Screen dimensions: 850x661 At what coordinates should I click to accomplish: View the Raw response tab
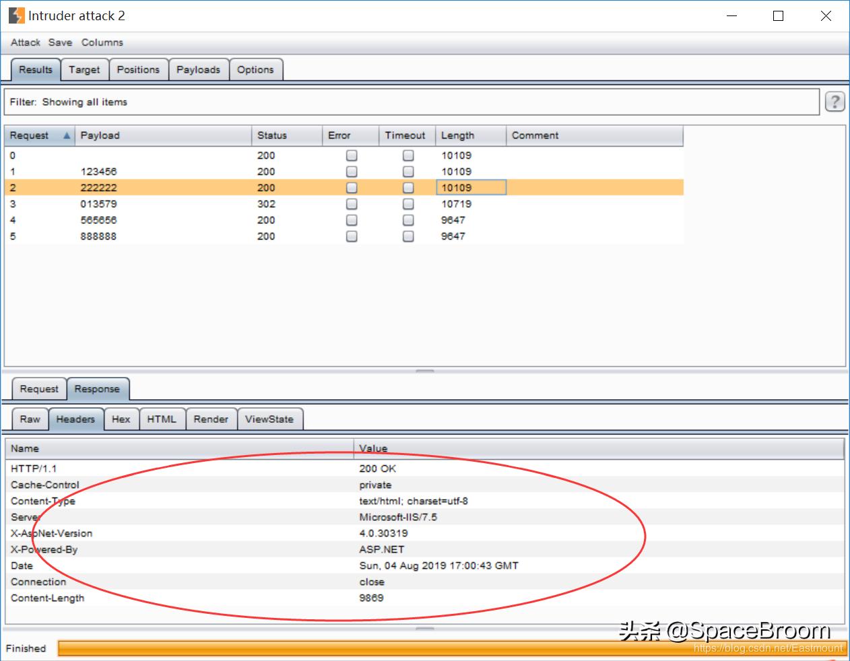(x=30, y=419)
